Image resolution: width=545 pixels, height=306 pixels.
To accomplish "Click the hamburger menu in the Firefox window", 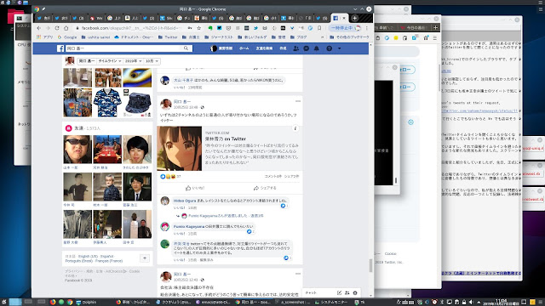I will (x=435, y=38).
